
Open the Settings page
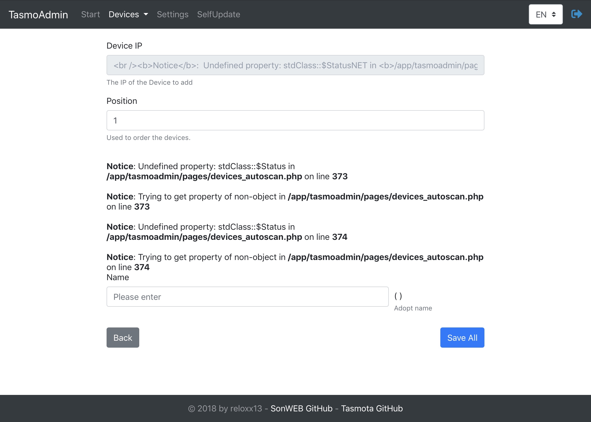point(172,14)
